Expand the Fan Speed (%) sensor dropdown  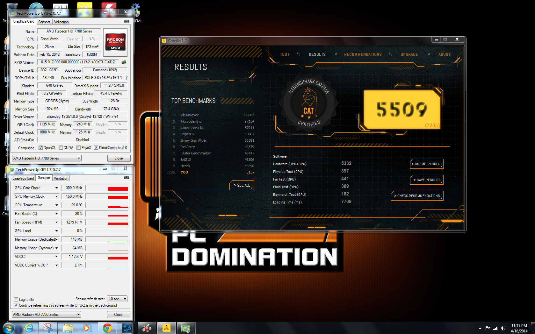click(x=56, y=214)
